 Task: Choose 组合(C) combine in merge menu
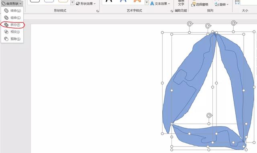12,18
